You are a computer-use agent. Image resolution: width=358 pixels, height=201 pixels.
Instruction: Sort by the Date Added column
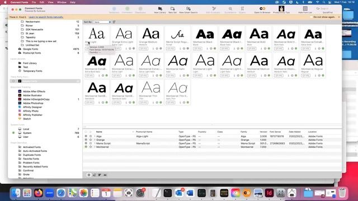pos(295,132)
